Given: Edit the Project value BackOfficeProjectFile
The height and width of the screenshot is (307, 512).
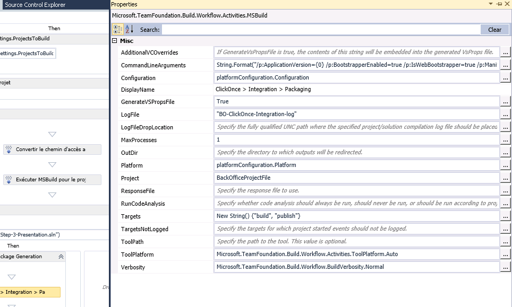Looking at the screenshot, I should click(x=356, y=178).
